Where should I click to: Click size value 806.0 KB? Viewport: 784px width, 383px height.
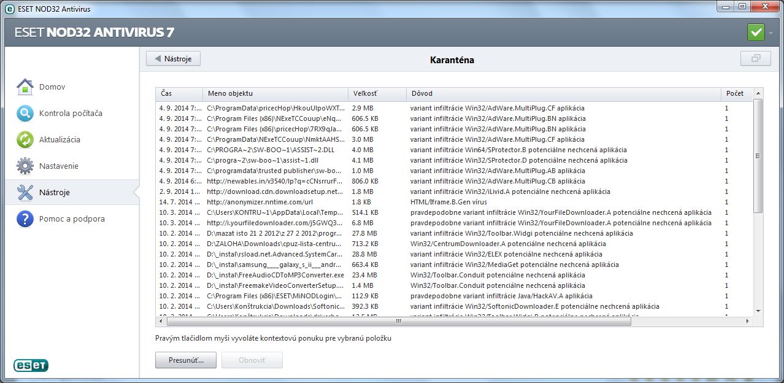click(x=365, y=181)
